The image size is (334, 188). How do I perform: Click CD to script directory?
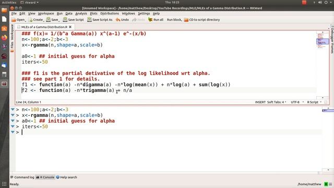click(202, 20)
